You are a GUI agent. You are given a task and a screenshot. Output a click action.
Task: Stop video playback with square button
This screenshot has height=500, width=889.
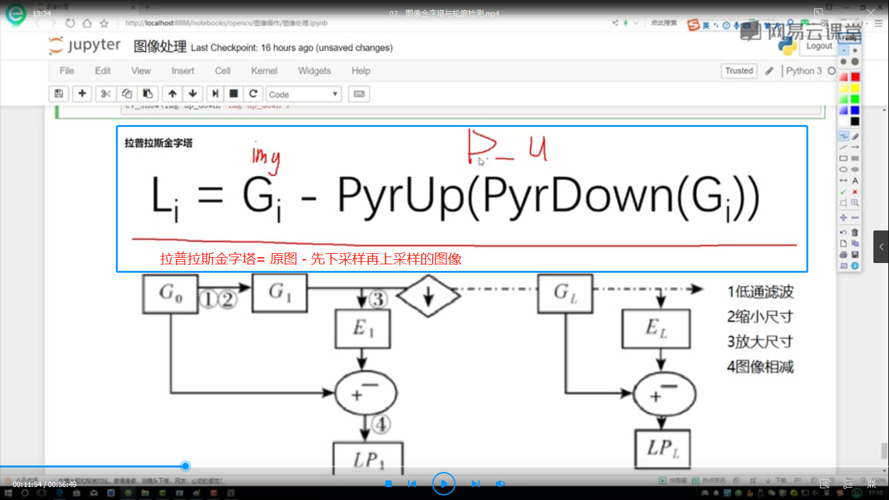click(389, 484)
